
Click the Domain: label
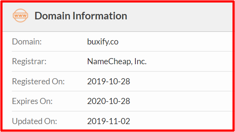pyautogui.click(x=27, y=42)
